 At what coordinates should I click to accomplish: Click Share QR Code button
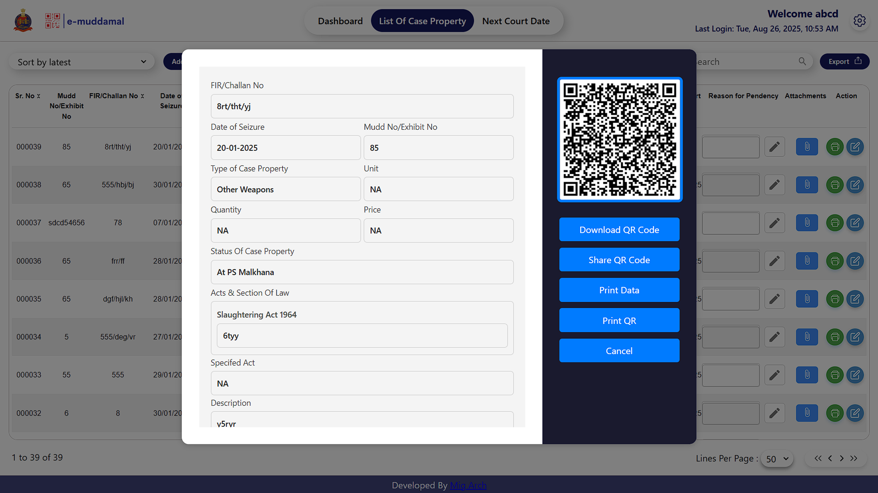click(619, 260)
